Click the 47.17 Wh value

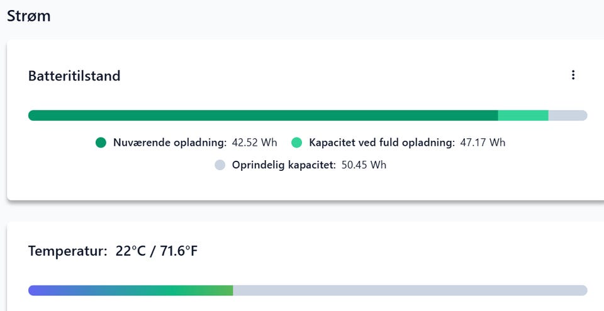[483, 143]
